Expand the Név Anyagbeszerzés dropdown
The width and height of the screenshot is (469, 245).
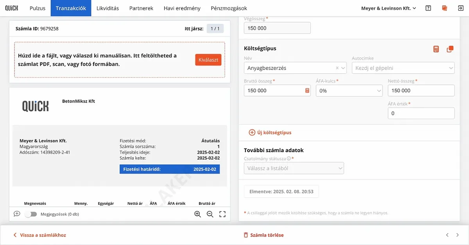[343, 68]
